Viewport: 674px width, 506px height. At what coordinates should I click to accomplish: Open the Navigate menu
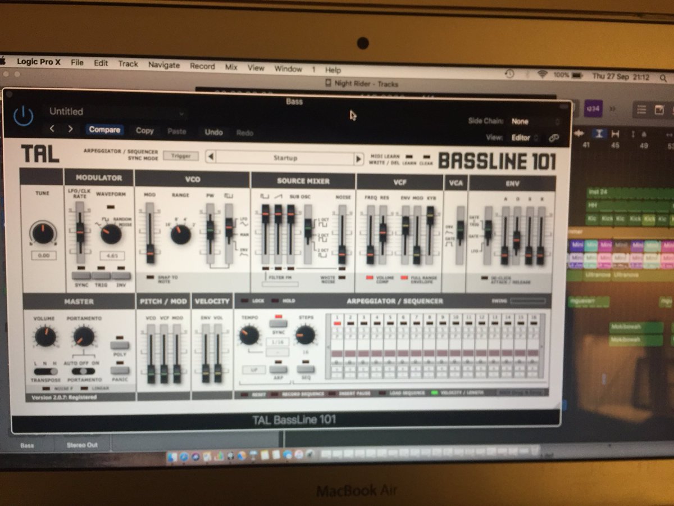click(x=164, y=65)
